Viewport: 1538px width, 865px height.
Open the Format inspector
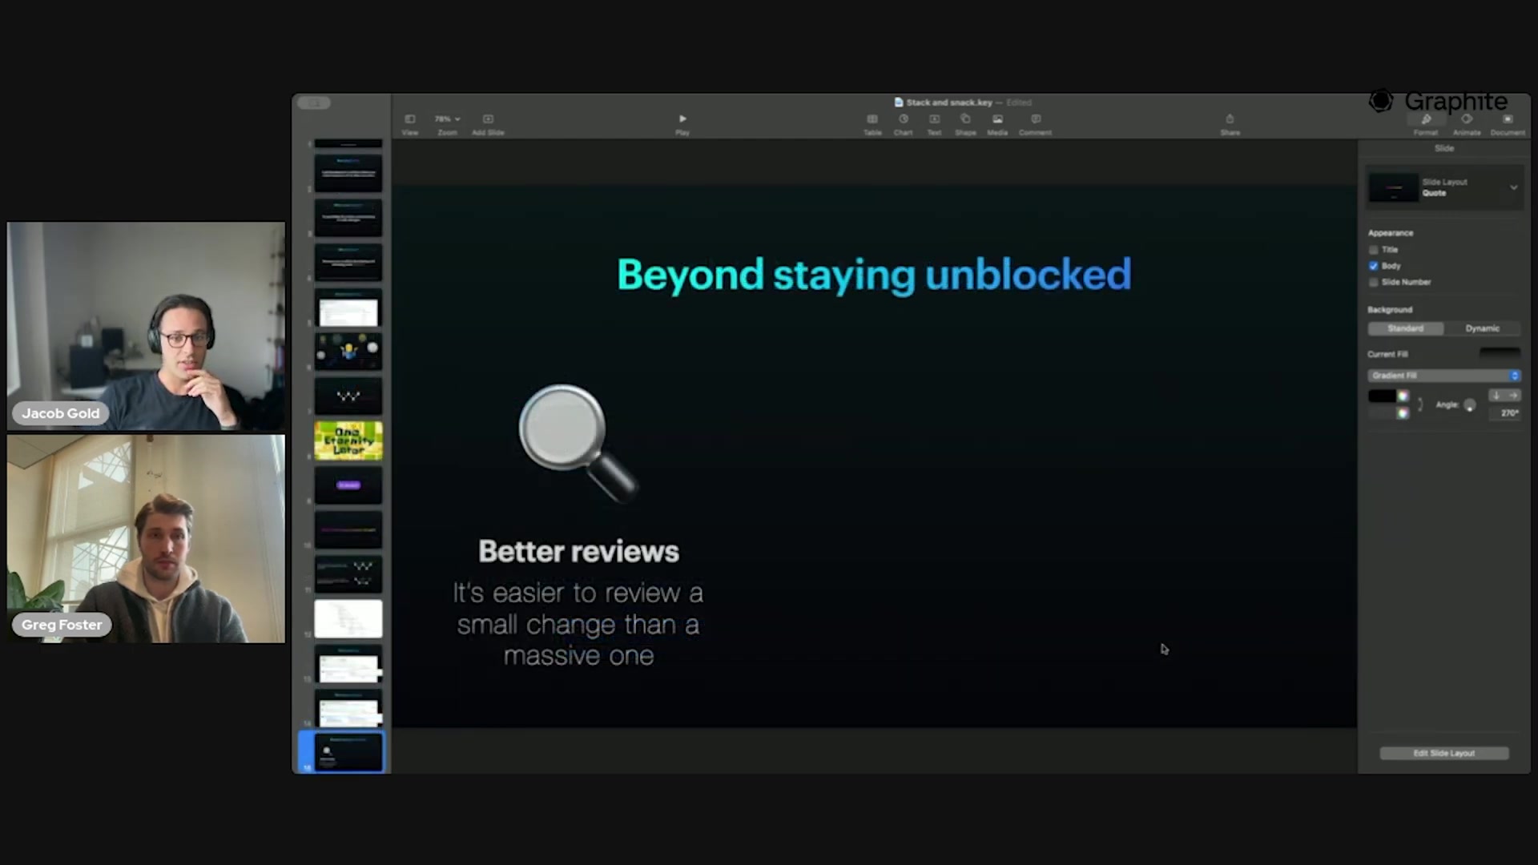point(1426,124)
